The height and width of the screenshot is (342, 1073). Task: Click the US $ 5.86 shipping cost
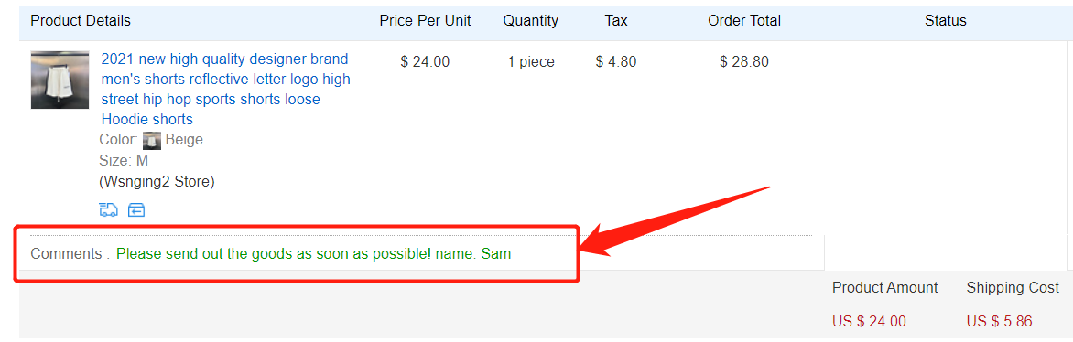tap(1000, 321)
